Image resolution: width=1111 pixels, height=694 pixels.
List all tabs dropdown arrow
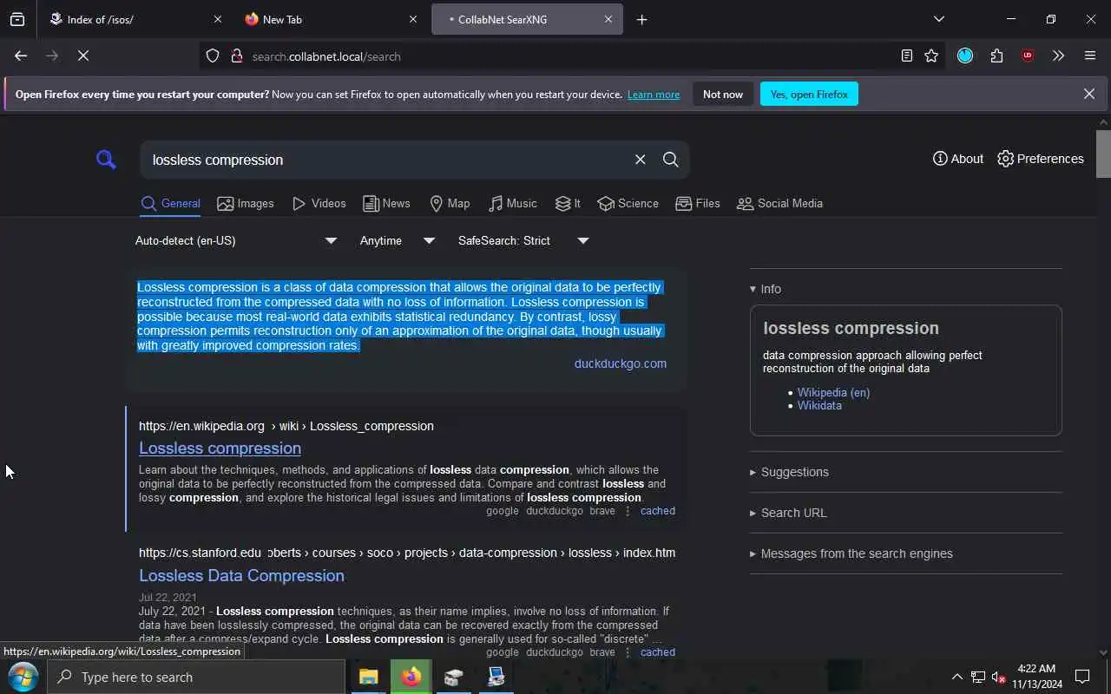[x=939, y=19]
